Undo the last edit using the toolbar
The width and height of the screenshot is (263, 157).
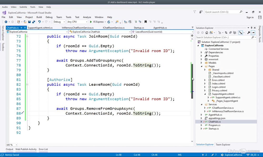(x=39, y=22)
